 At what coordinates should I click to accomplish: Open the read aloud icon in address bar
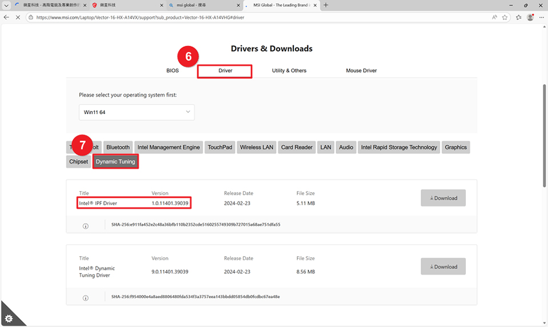pyautogui.click(x=494, y=17)
